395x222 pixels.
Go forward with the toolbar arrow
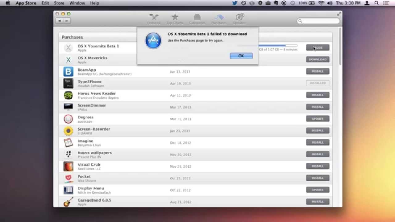[67, 21]
